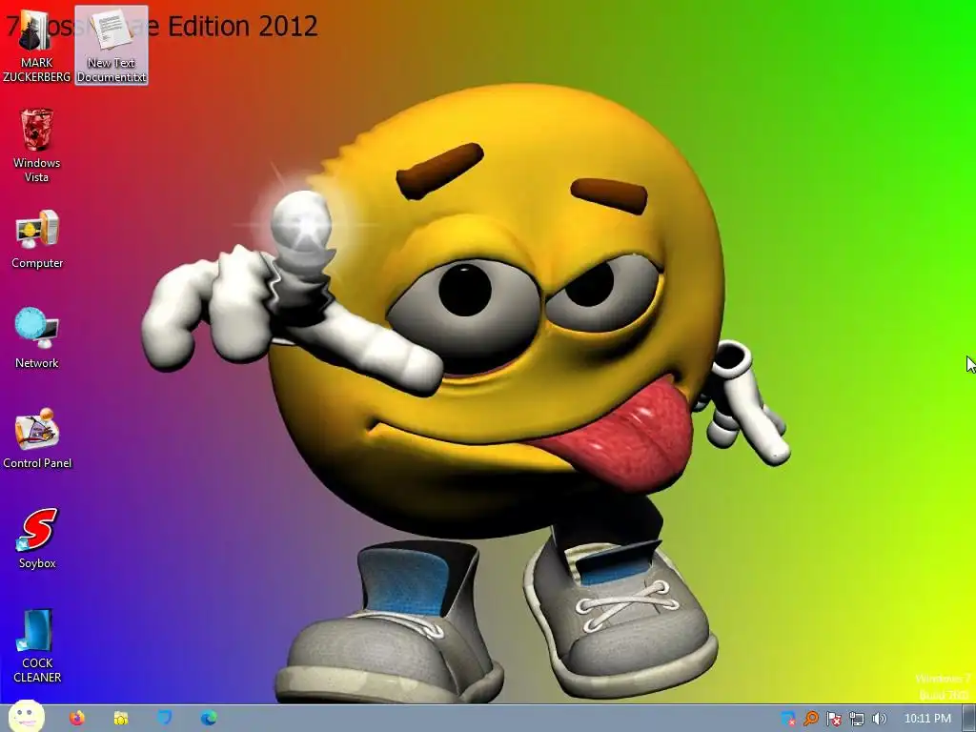Select the MARK ZUCKERBERG desktop icon
The width and height of the screenshot is (976, 732).
click(x=36, y=46)
